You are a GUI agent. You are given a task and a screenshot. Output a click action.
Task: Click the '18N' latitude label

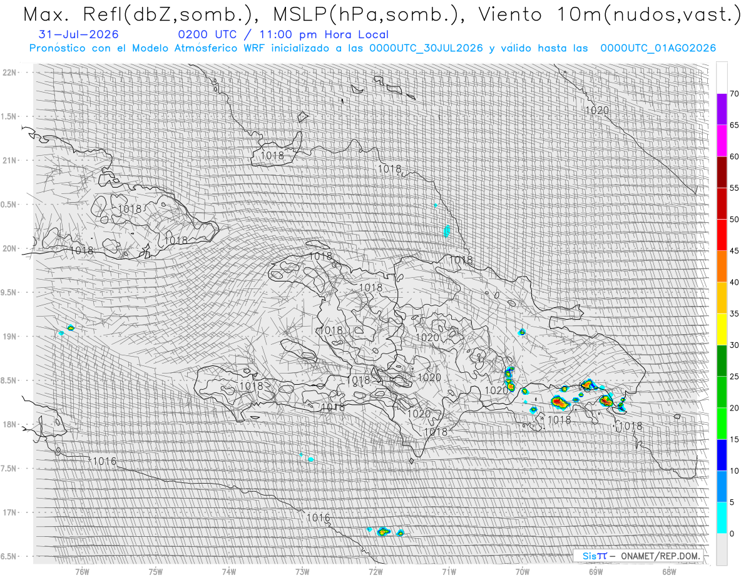(x=11, y=424)
